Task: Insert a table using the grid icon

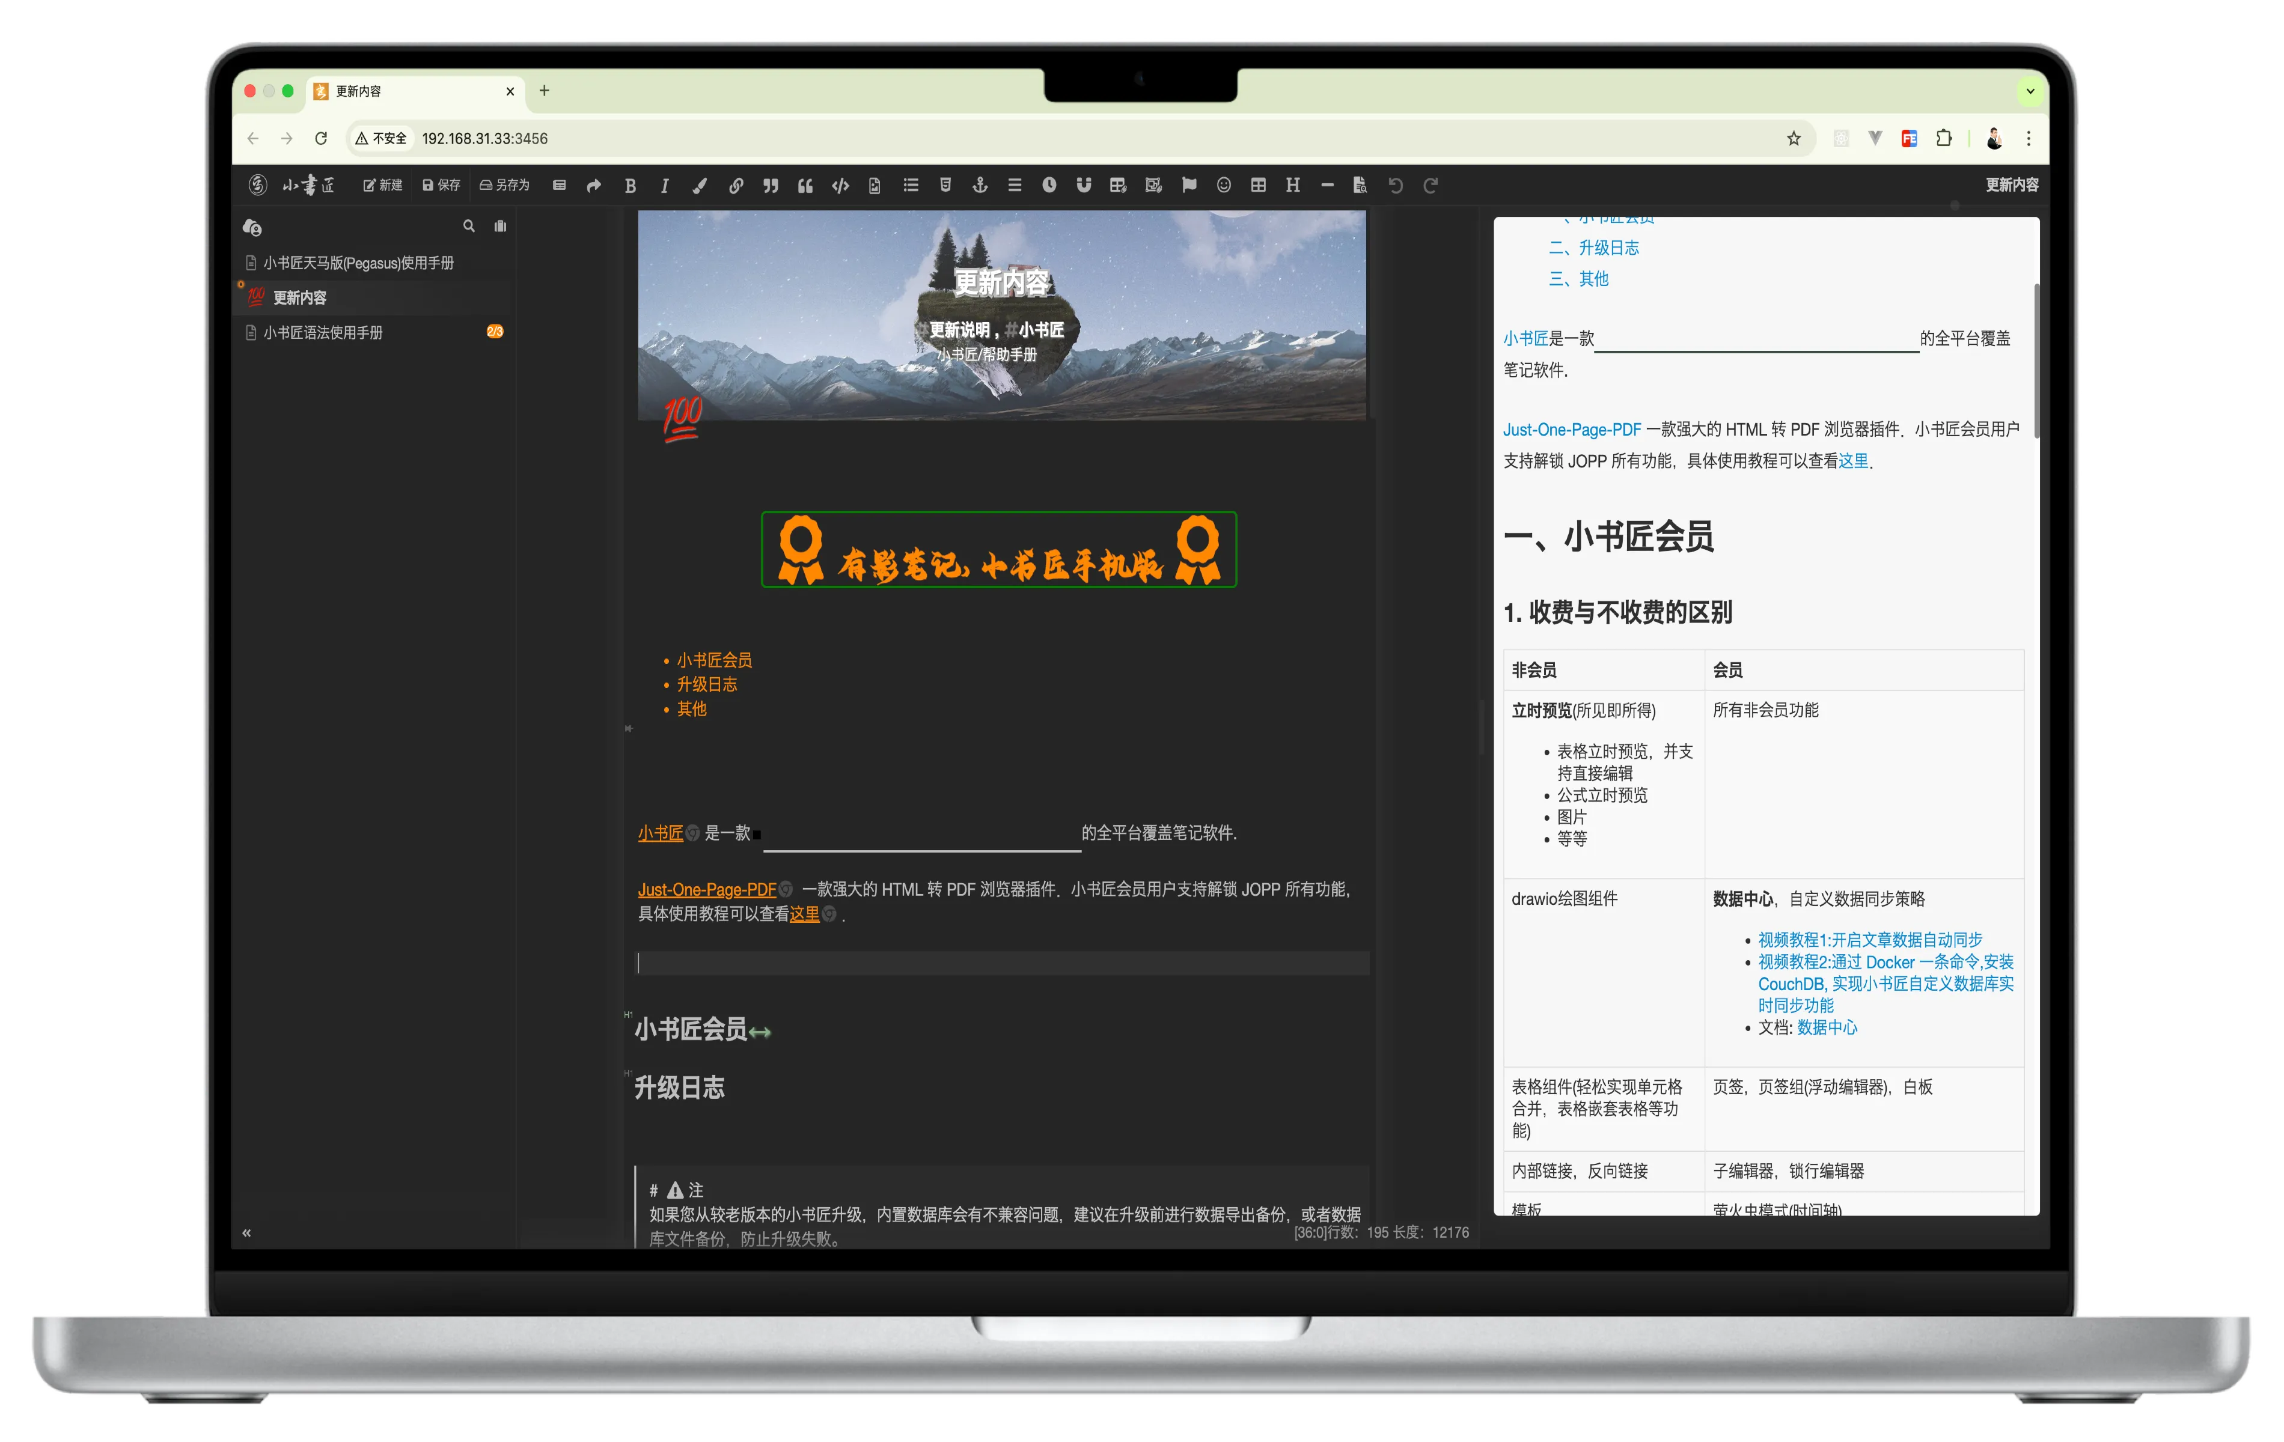Action: click(1258, 186)
